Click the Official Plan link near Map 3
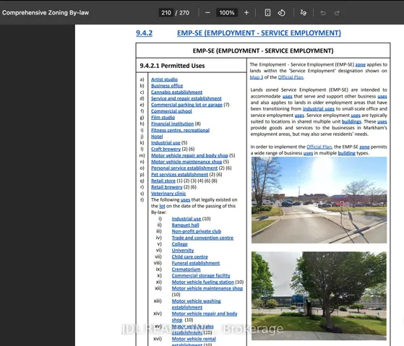Viewport: 404px width, 346px height. click(x=291, y=77)
